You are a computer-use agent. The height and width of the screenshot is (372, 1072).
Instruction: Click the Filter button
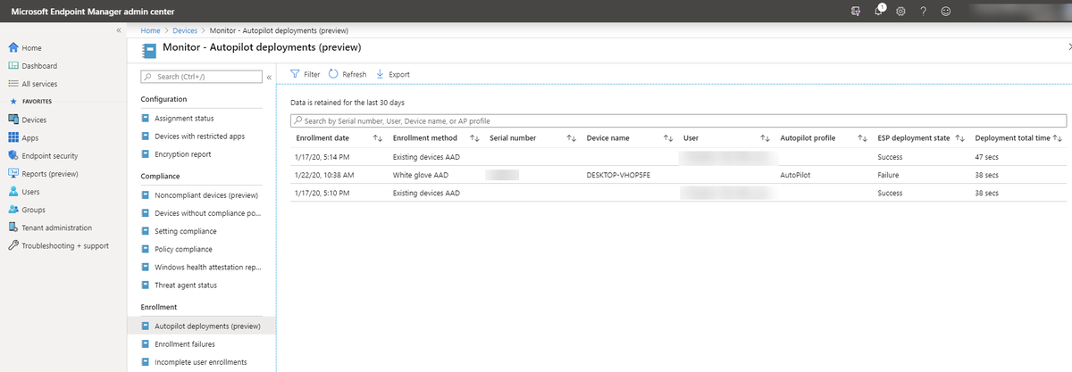(x=306, y=74)
